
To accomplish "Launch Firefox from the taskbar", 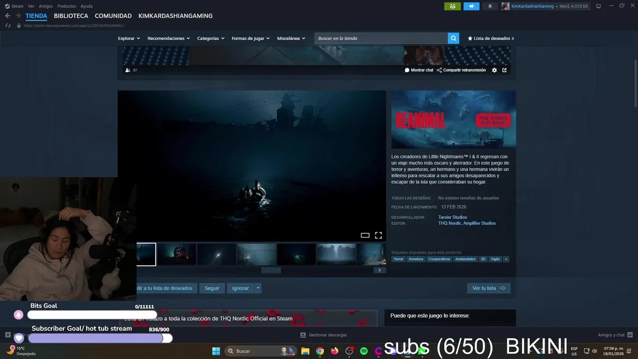I will click(x=334, y=351).
